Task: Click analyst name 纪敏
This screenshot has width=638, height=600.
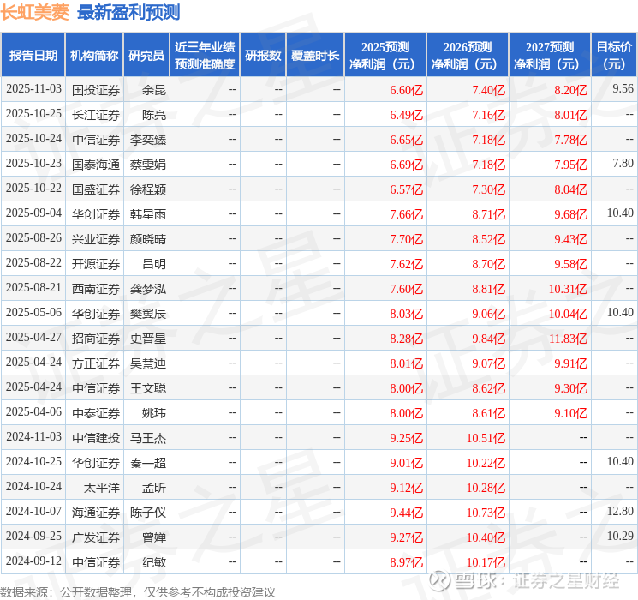Action: [154, 562]
